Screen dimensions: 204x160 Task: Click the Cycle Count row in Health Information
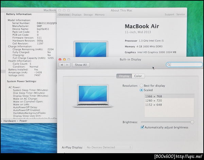(22, 64)
